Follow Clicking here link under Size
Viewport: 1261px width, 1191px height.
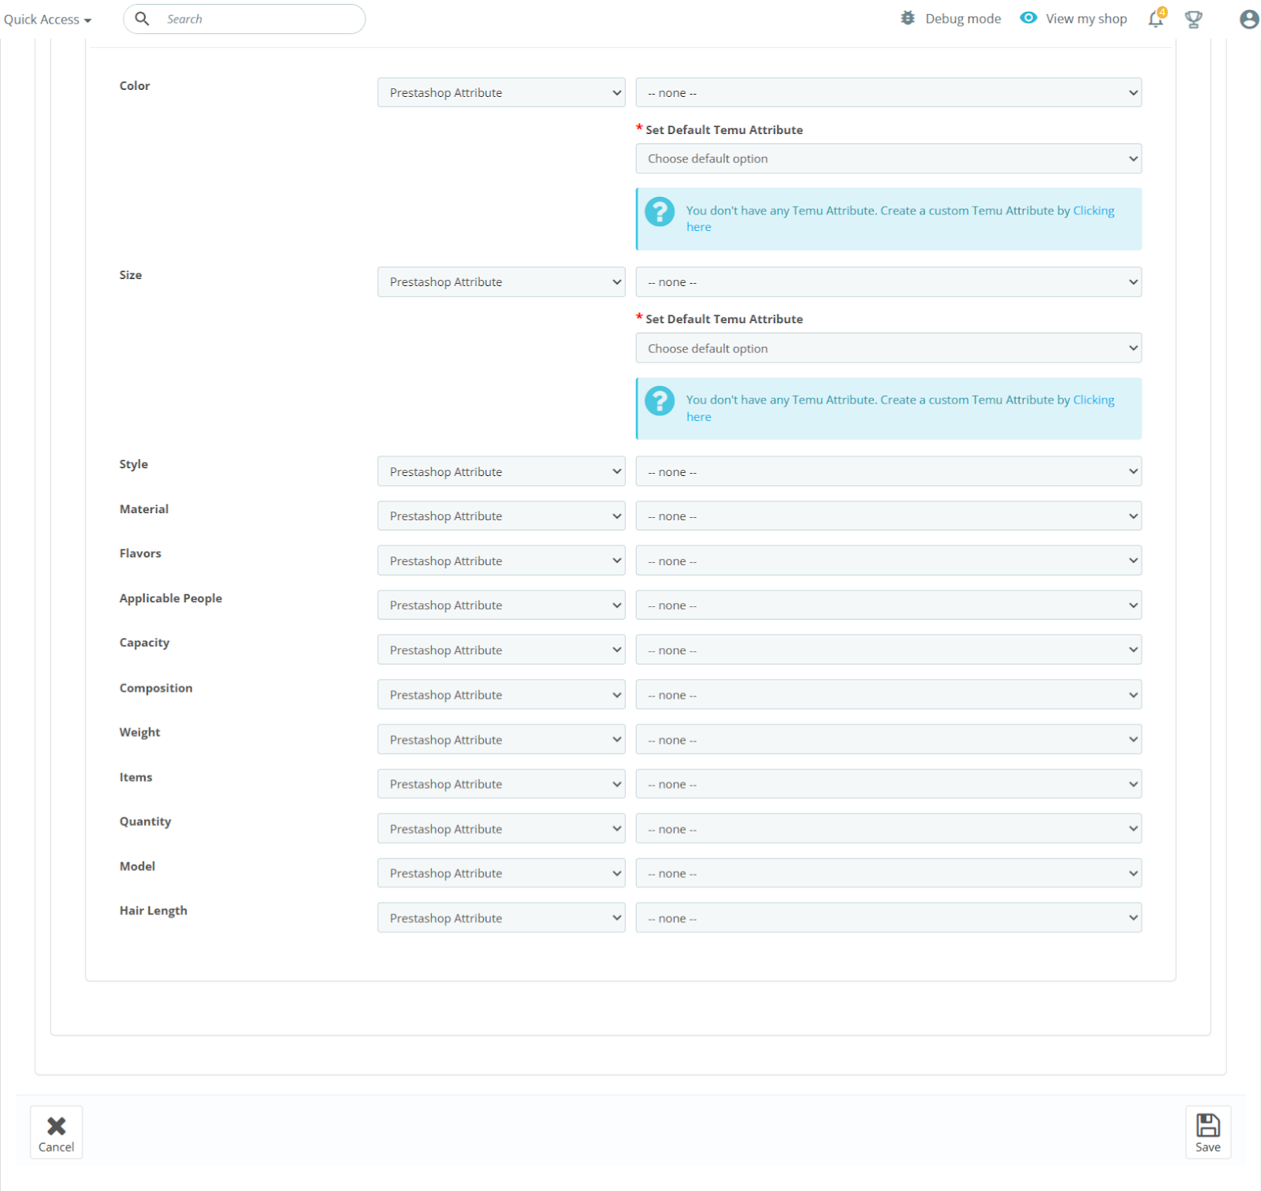(1093, 400)
